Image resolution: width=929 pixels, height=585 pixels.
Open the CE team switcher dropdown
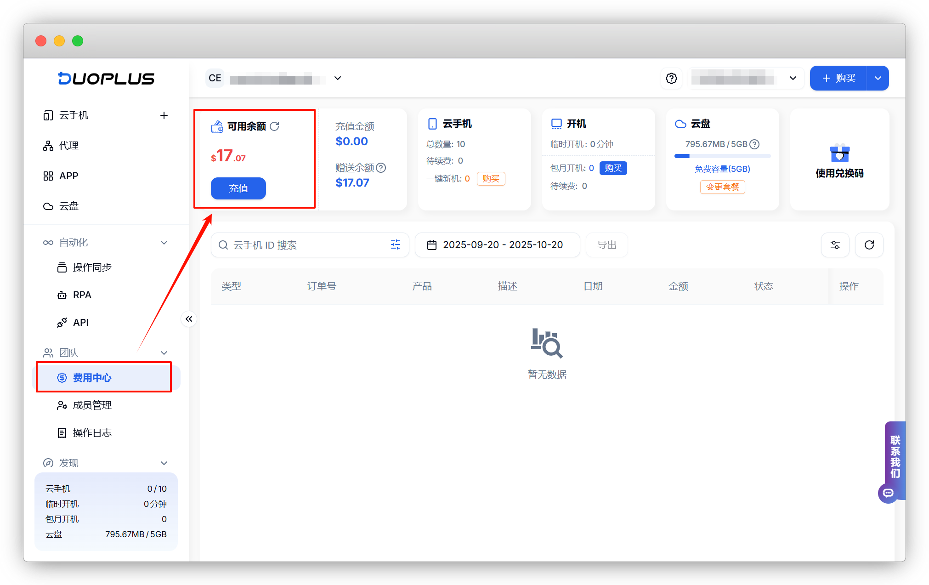[337, 78]
